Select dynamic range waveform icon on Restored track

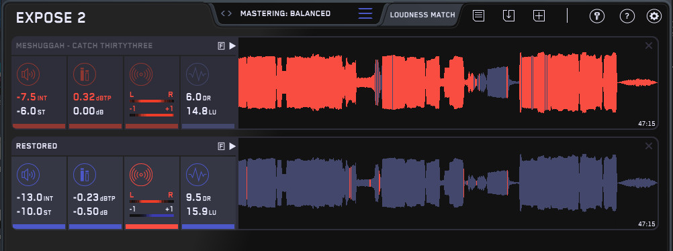[x=197, y=175]
